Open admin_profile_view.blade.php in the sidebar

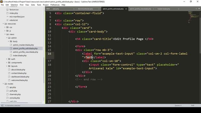[25, 52]
